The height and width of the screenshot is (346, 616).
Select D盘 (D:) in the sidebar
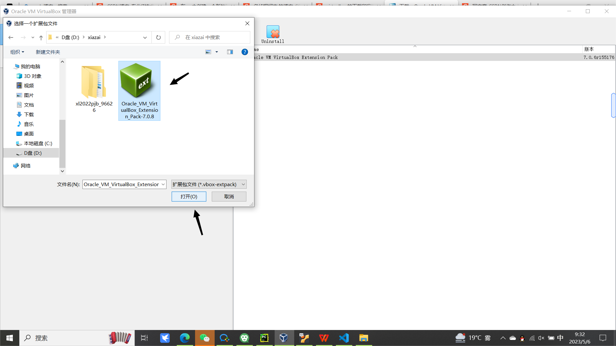pos(31,153)
